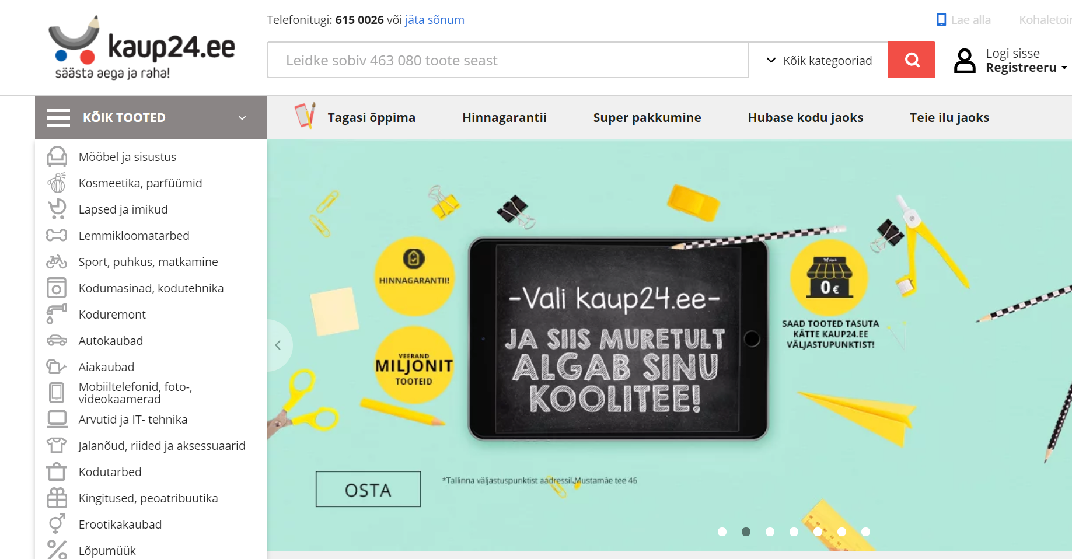The width and height of the screenshot is (1072, 559).
Task: Click the user account profile icon
Action: [x=965, y=61]
